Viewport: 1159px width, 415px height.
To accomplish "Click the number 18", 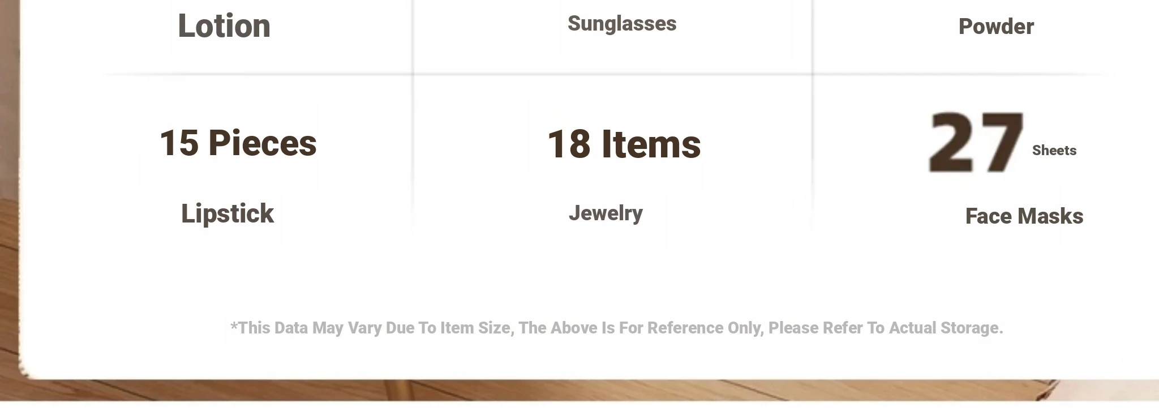I will 569,144.
